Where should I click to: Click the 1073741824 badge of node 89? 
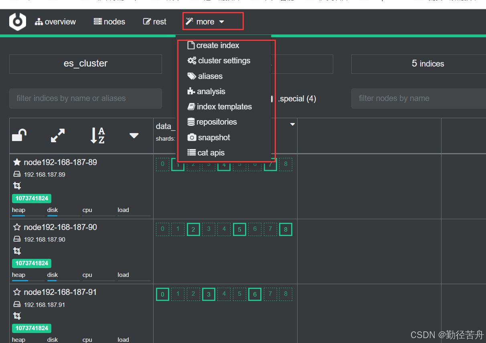32,198
